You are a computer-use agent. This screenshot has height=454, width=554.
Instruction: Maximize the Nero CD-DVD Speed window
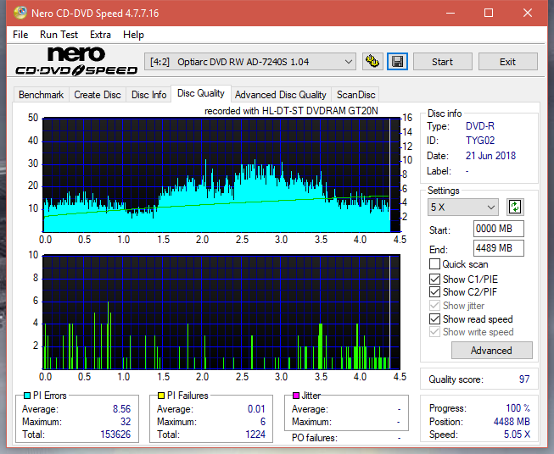[x=489, y=13]
